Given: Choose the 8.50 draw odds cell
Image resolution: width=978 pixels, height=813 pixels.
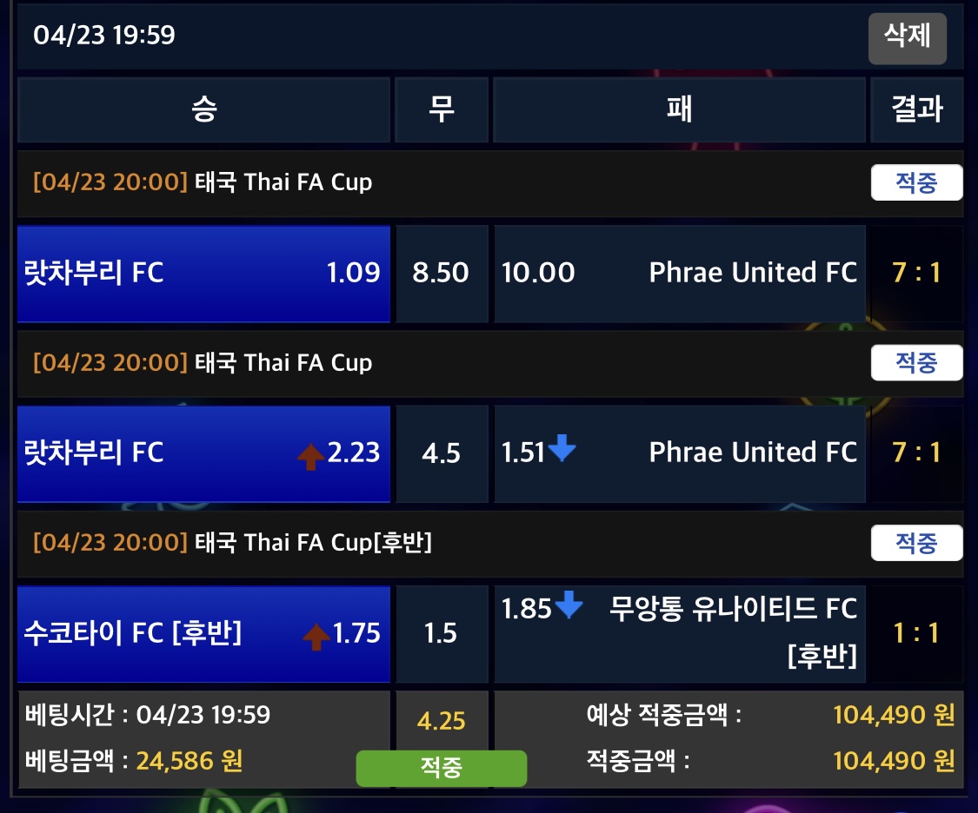Looking at the screenshot, I should [441, 273].
